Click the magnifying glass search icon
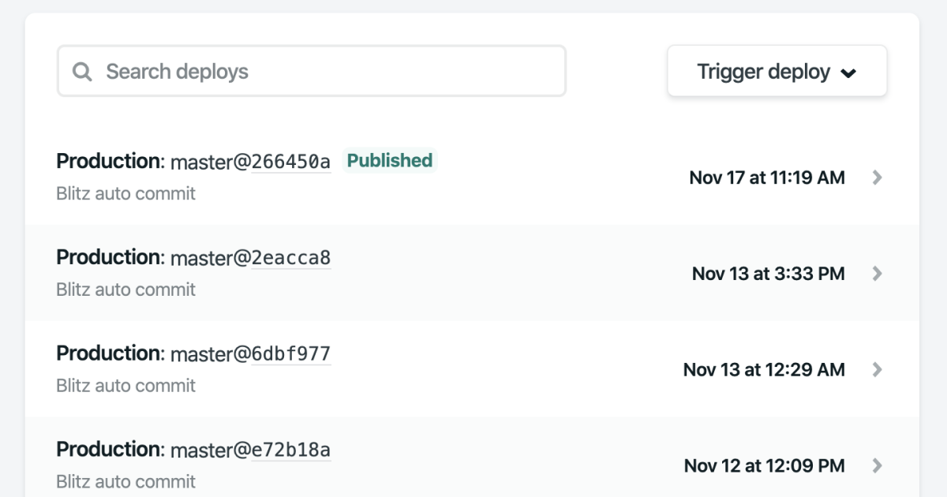947x497 pixels. pos(82,72)
